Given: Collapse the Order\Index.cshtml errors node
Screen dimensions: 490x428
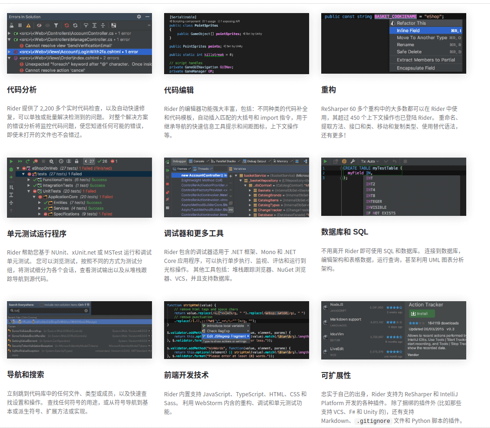Looking at the screenshot, I should click(x=9, y=58).
